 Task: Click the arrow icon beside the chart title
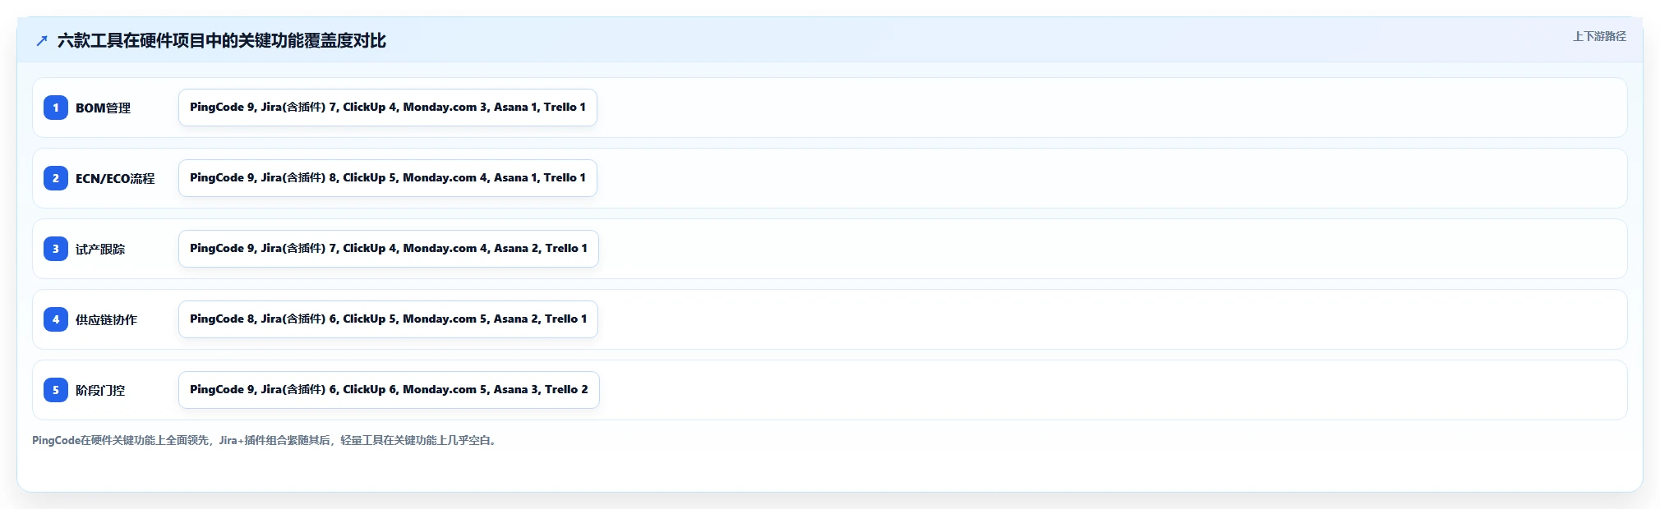[x=42, y=41]
